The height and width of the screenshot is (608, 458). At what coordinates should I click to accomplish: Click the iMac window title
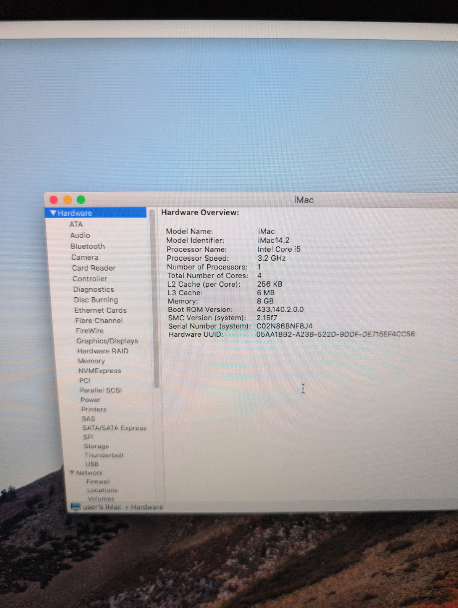[304, 200]
